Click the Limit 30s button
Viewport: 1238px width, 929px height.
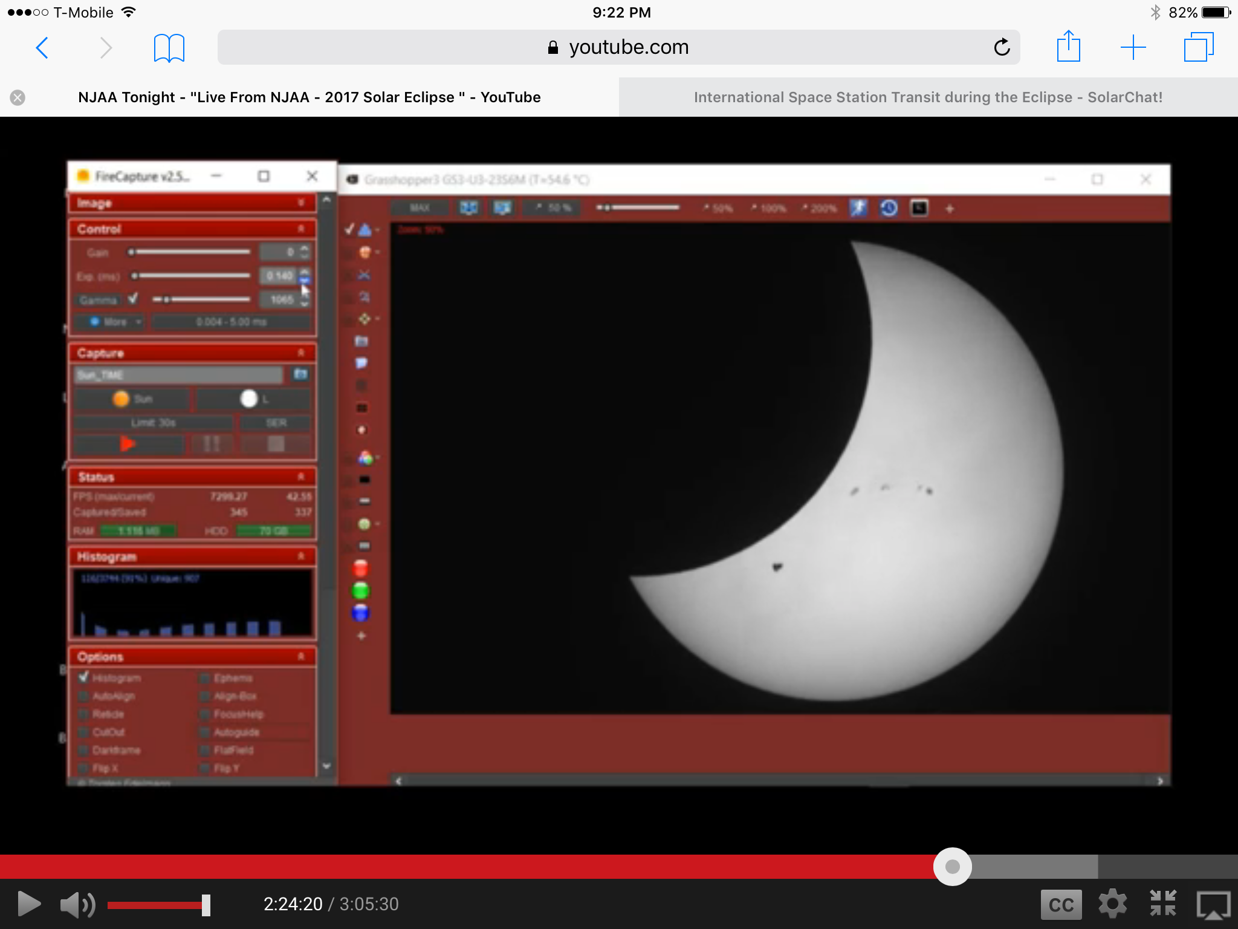tap(154, 423)
